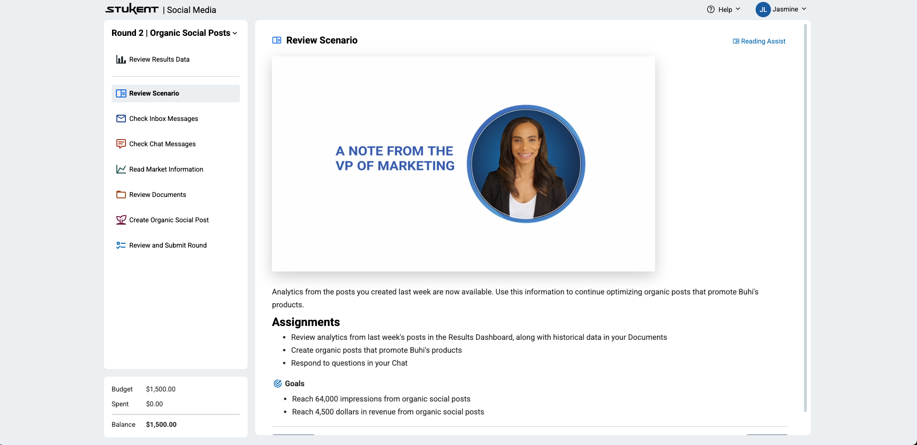The image size is (917, 445).
Task: Click 'Review analytics from last week's posts' assignment
Action: coord(479,337)
